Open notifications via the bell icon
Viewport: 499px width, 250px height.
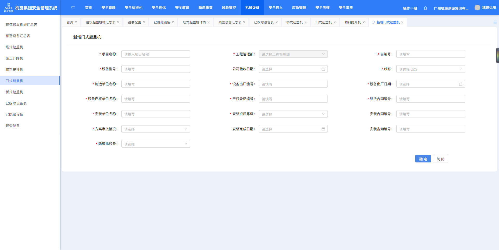(x=425, y=8)
